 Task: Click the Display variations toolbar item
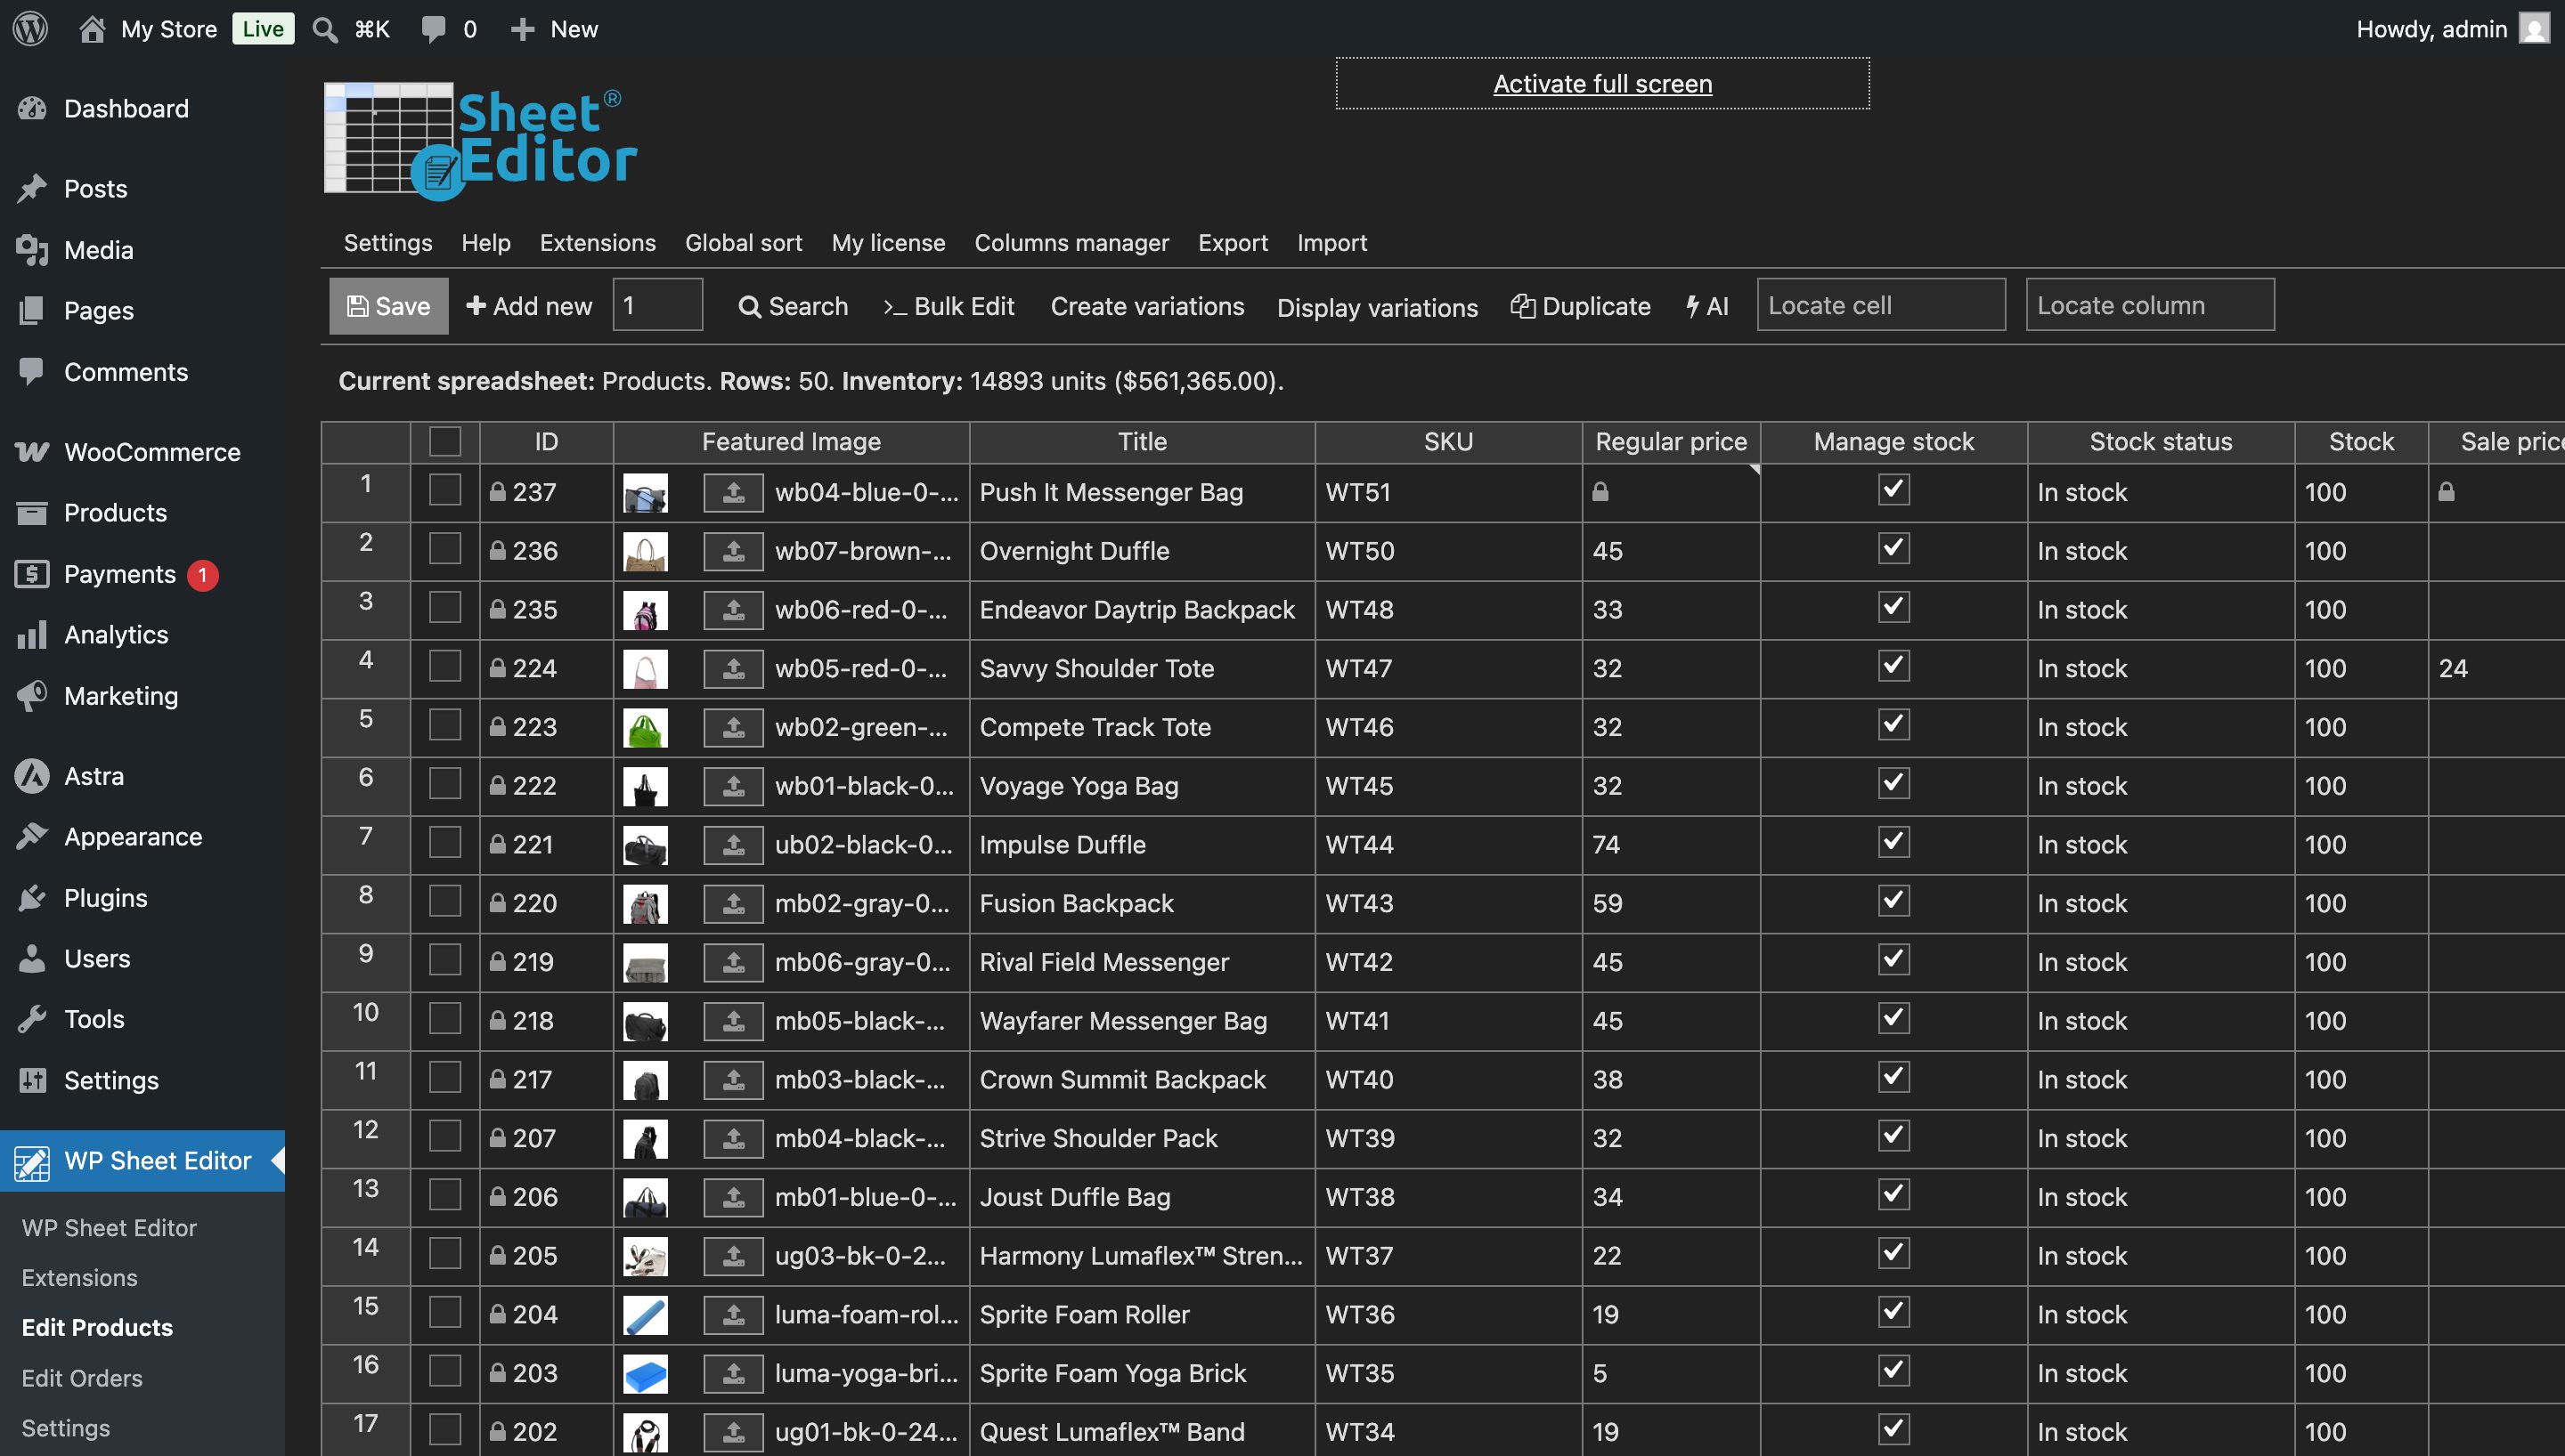coord(1378,307)
